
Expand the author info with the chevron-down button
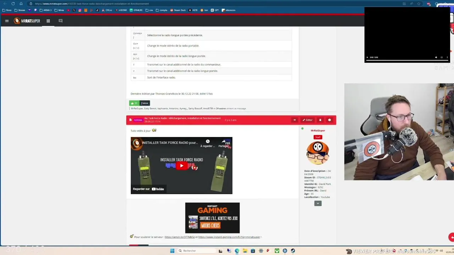pos(318,203)
